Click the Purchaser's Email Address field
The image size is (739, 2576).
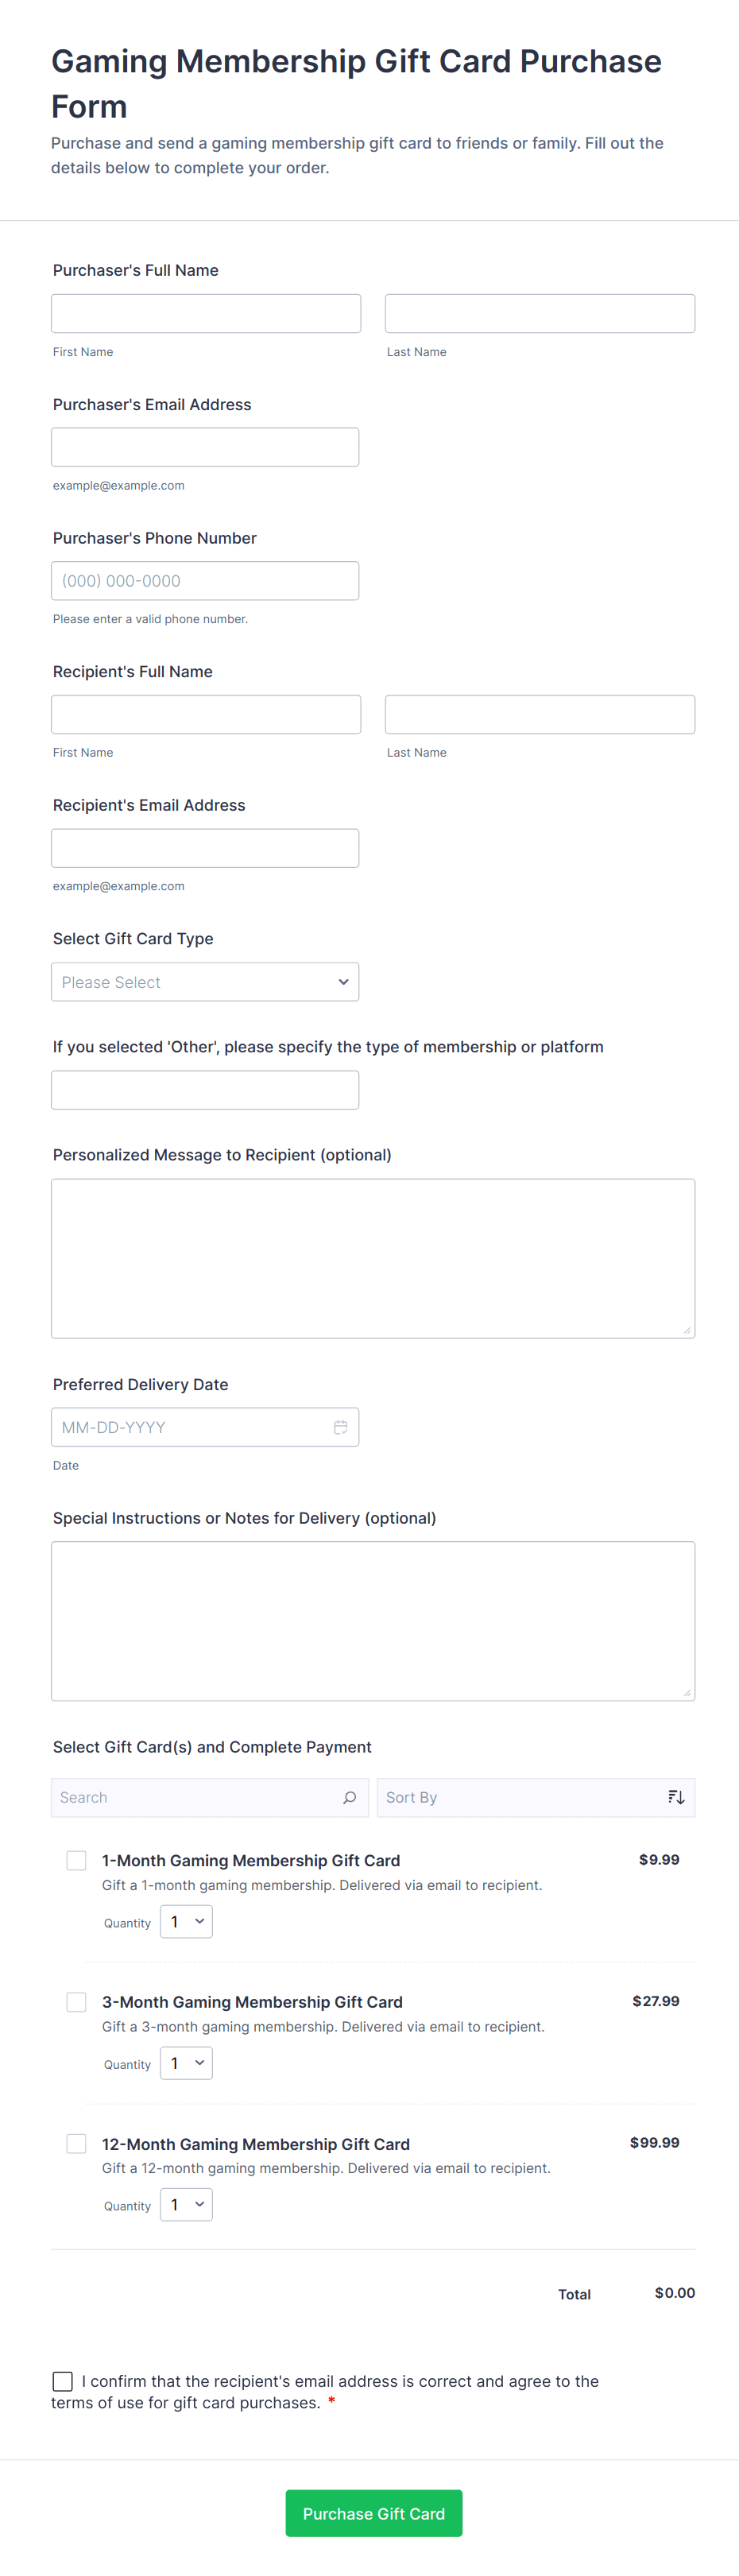coord(205,447)
